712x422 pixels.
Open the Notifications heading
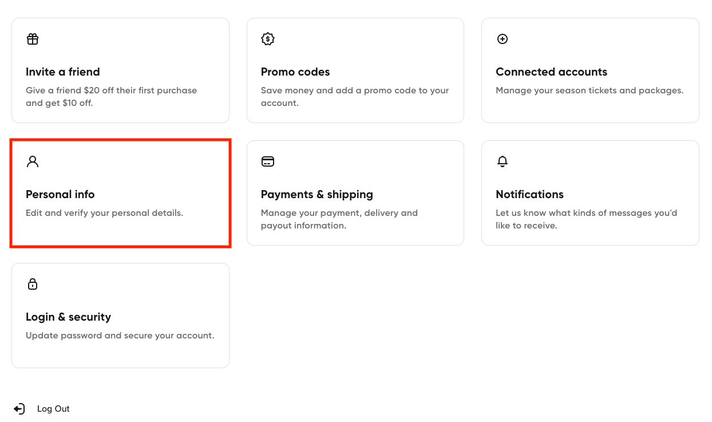529,194
